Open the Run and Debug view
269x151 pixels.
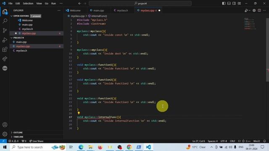click(5, 40)
